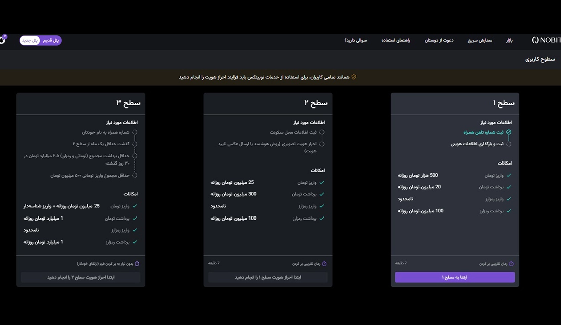Switch to پنل قدیم via the panel toggle
The width and height of the screenshot is (561, 325).
click(50, 40)
